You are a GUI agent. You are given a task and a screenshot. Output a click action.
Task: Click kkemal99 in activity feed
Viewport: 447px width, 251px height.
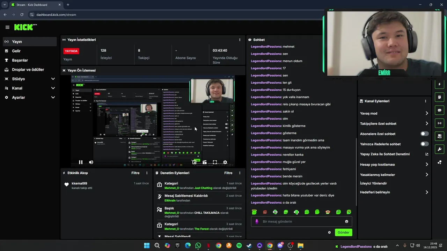click(79, 183)
